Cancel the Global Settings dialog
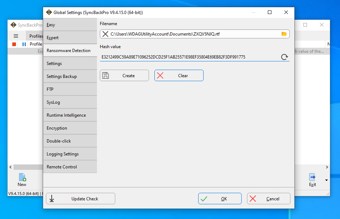340x219 pixels. (269, 199)
